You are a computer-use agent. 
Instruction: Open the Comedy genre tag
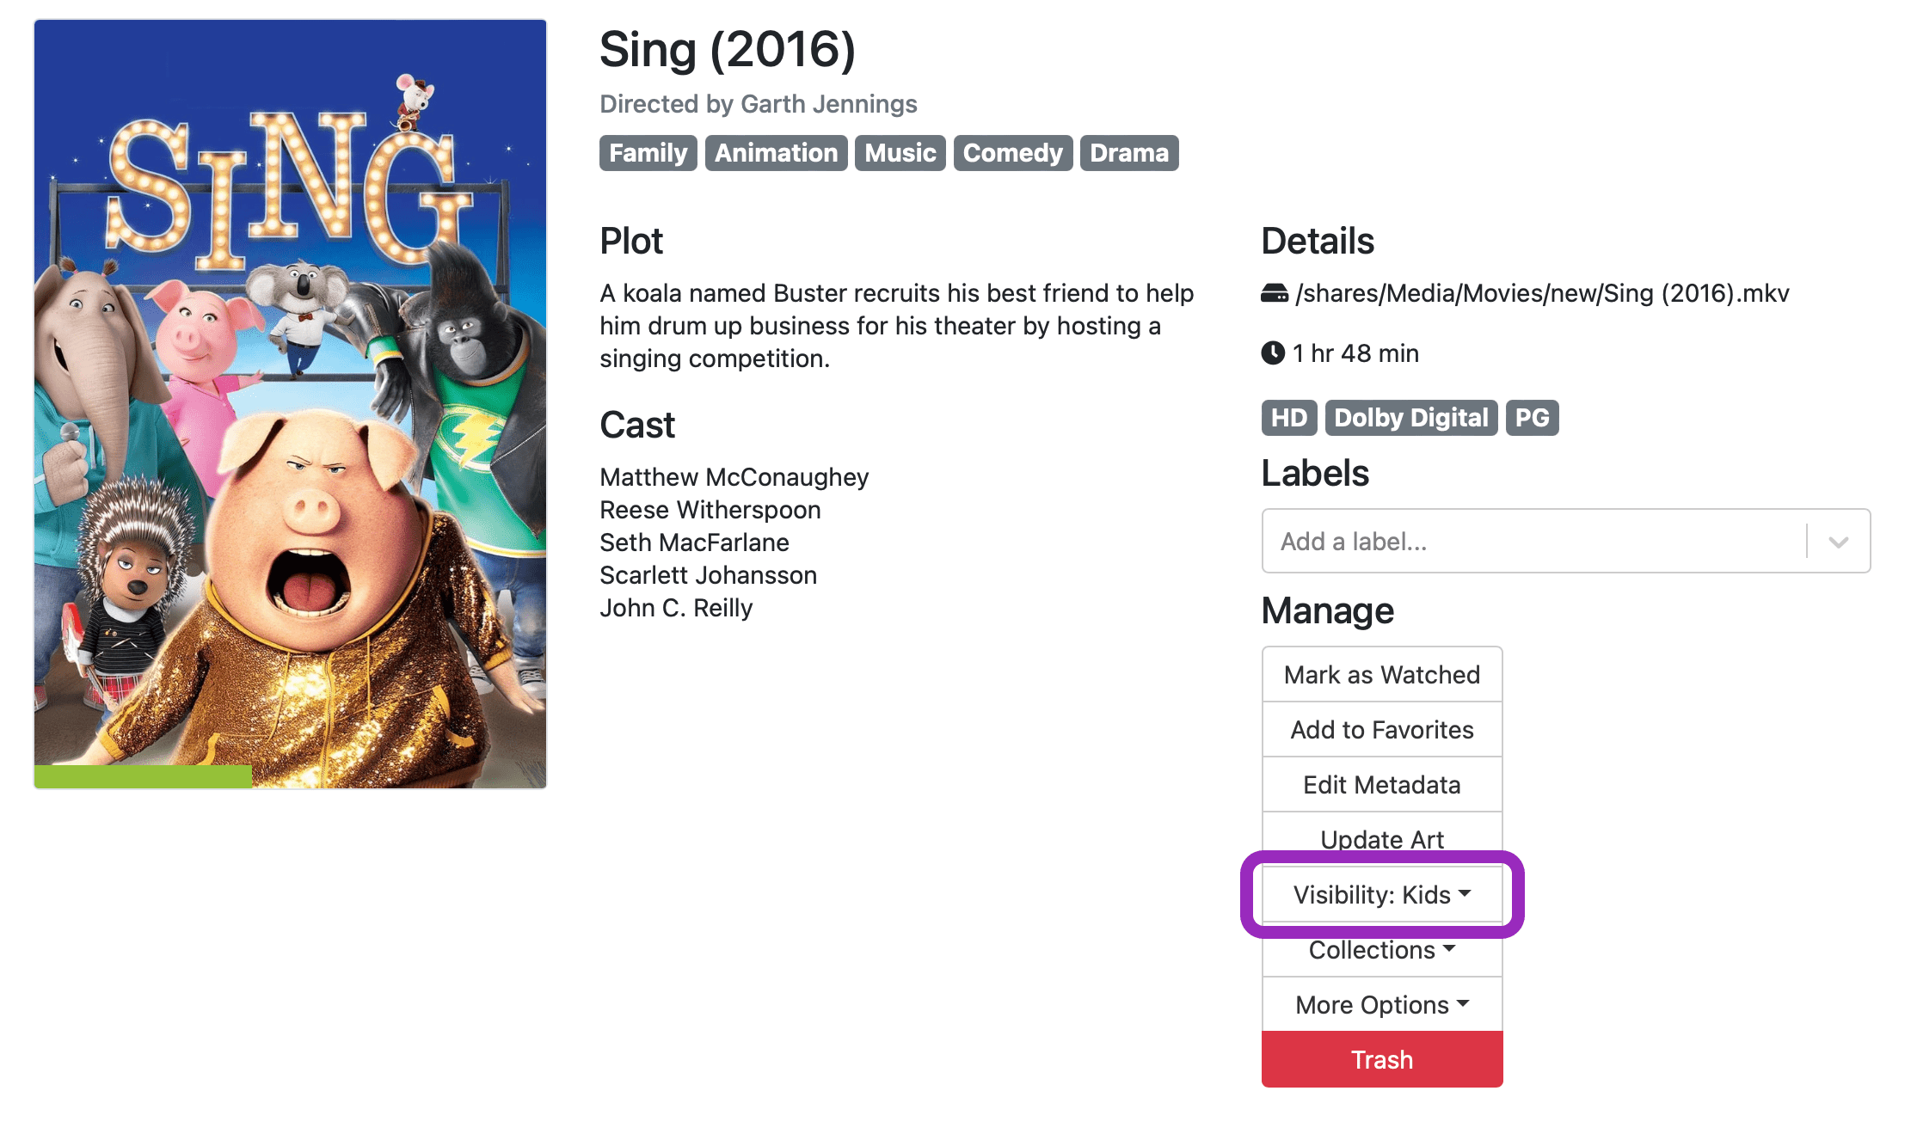[x=1012, y=153]
